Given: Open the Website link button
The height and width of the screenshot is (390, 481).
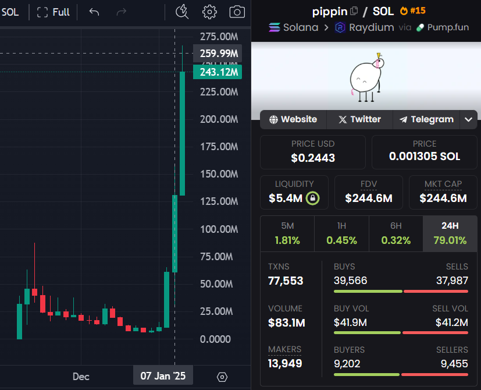Looking at the screenshot, I should pos(293,119).
